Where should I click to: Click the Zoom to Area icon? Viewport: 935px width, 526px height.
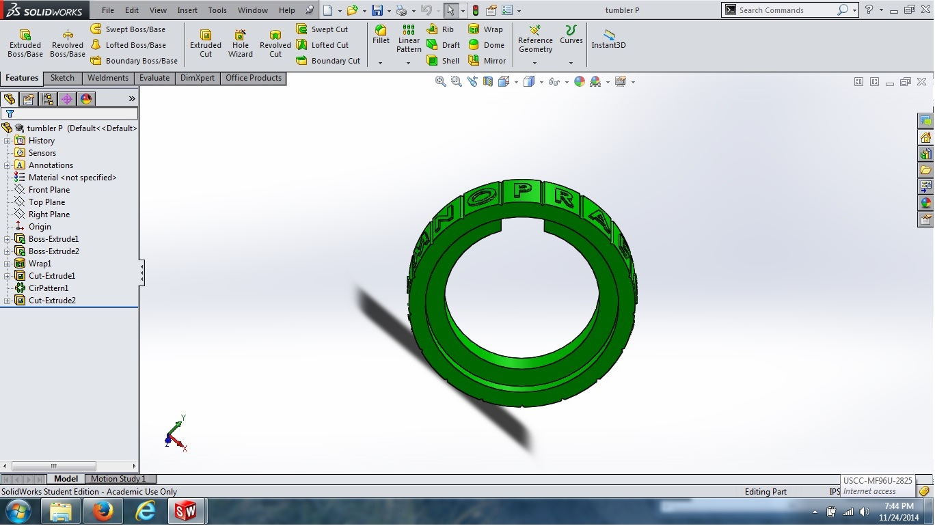click(456, 81)
